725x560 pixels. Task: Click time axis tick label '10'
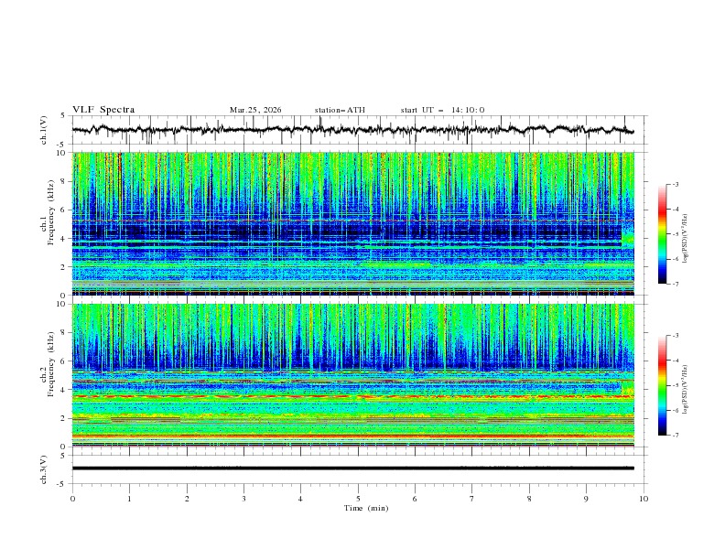[644, 499]
